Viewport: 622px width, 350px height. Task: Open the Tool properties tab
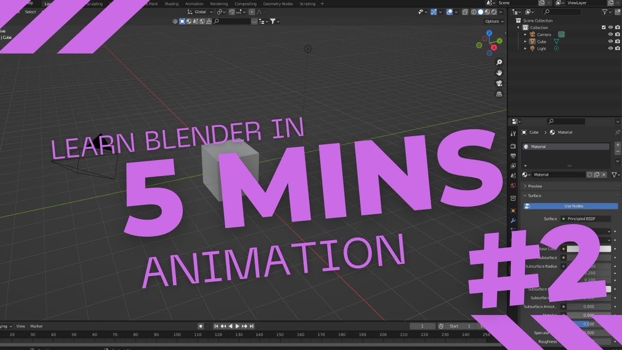coord(513,134)
